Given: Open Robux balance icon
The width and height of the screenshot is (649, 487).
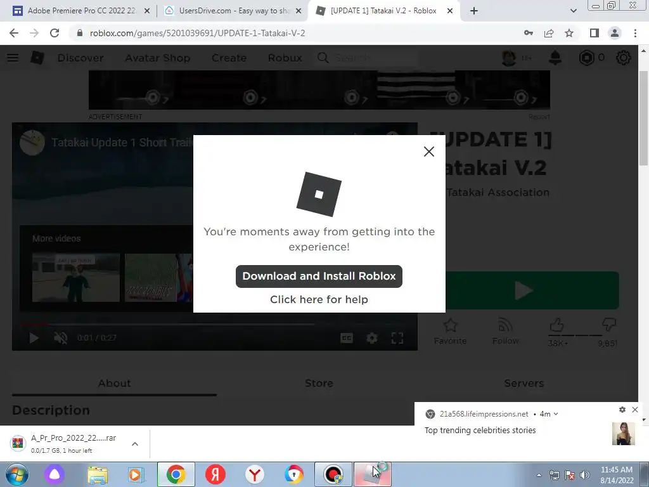Looking at the screenshot, I should [586, 58].
